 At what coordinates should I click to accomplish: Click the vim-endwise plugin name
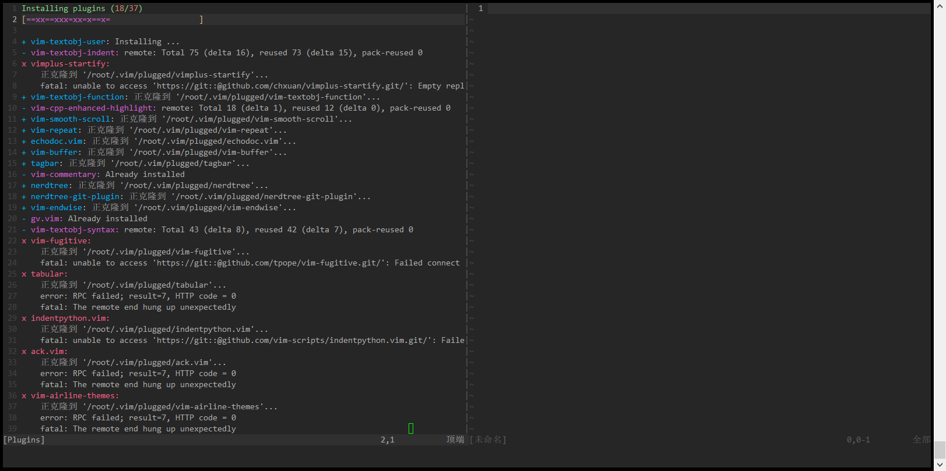(57, 207)
